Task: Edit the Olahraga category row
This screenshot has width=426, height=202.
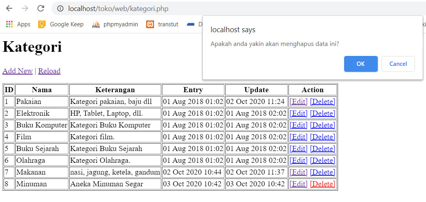Action: [298, 160]
